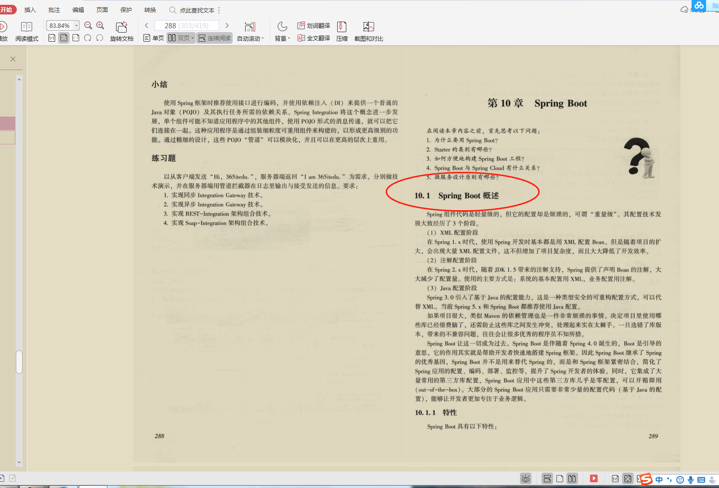The width and height of the screenshot is (719, 488).
Task: Toggle 连续阅读 continuous reading
Action: coord(214,38)
